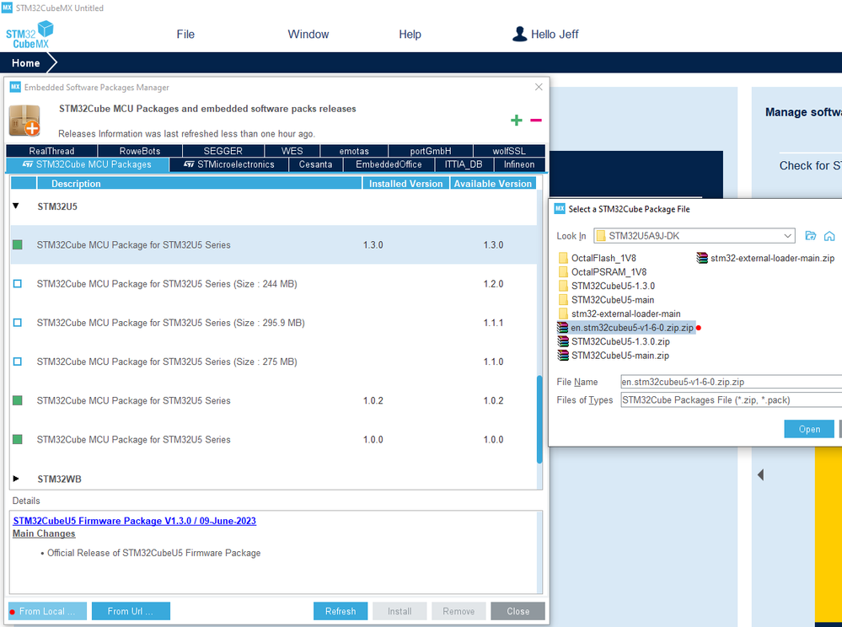Image resolution: width=842 pixels, height=627 pixels.
Task: Check the 1.2.0 package (244 MB) checkbox
Action: click(18, 283)
